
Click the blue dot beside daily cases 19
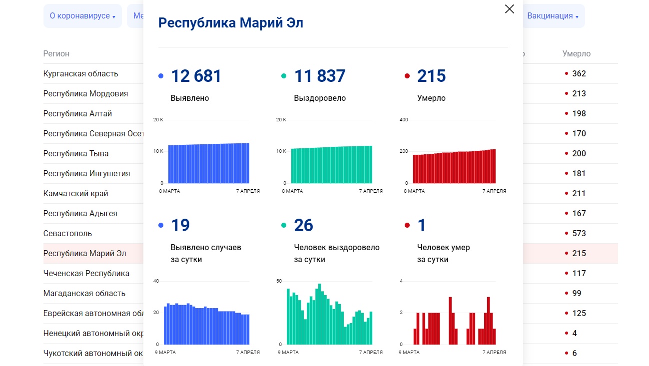161,224
